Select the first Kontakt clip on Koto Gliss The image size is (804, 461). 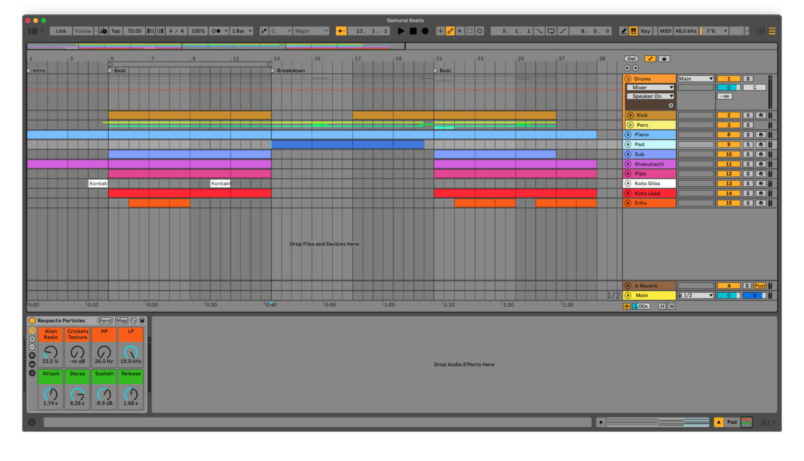(98, 184)
